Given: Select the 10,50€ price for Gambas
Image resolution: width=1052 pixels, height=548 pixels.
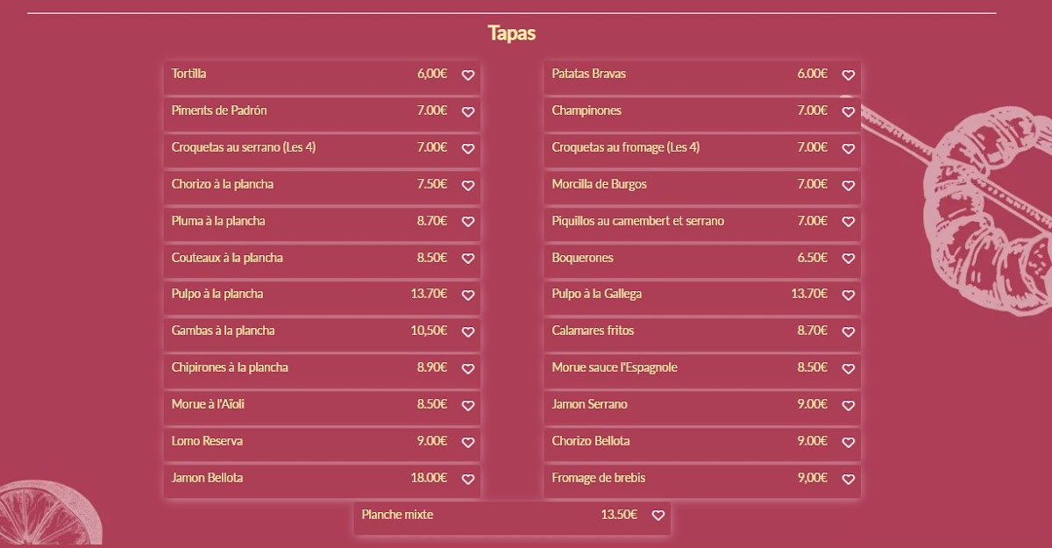Looking at the screenshot, I should [x=429, y=331].
